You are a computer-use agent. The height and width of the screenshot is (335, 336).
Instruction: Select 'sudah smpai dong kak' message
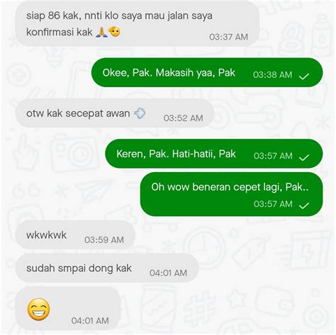pyautogui.click(x=107, y=268)
